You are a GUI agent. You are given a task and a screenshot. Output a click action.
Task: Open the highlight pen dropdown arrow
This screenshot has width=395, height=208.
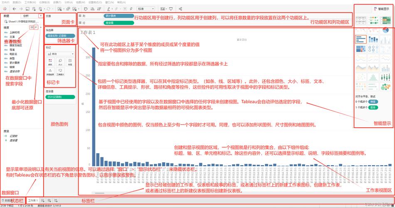coord(112,9)
